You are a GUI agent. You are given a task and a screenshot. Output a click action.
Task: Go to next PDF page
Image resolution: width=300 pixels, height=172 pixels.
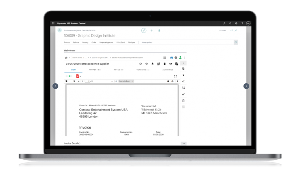click(x=82, y=81)
